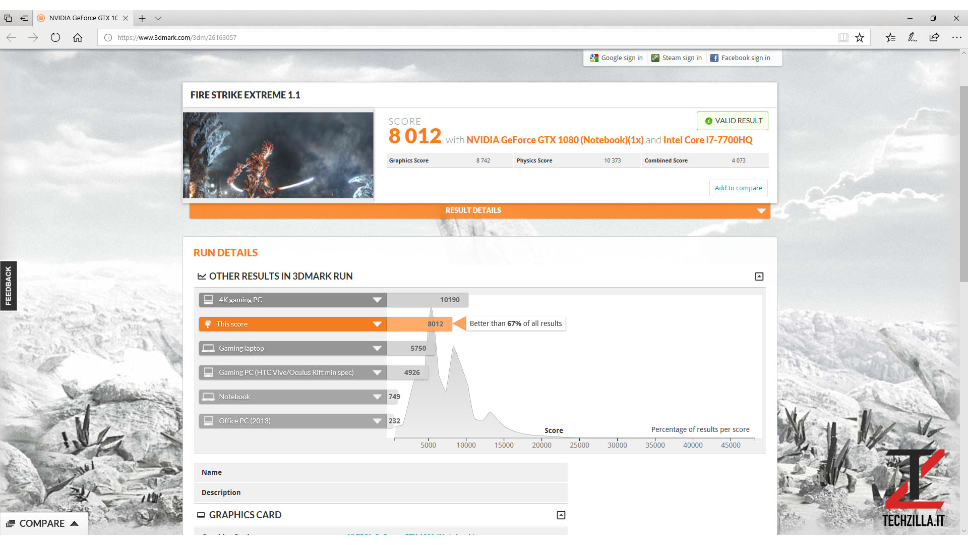Open tabs you've set aside icon

click(8, 18)
